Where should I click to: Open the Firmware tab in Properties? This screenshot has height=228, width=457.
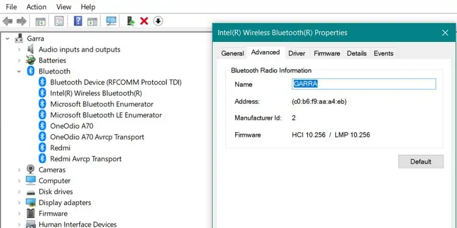[x=327, y=54]
